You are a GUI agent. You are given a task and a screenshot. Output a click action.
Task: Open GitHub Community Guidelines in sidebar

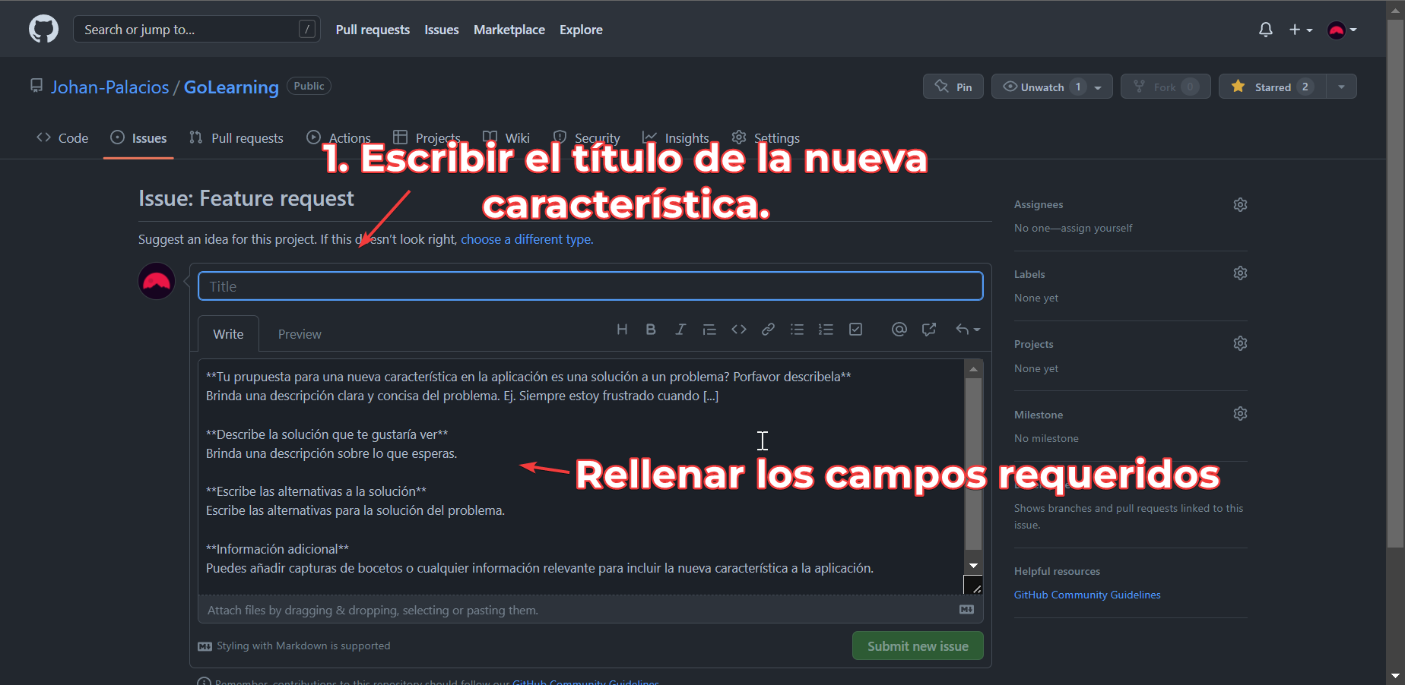coord(1087,595)
